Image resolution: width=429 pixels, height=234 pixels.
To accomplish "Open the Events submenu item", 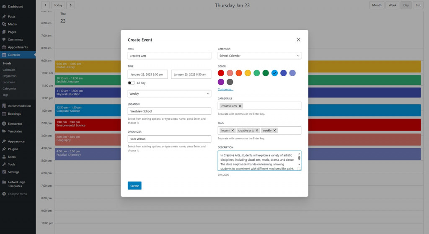I will 7,63.
